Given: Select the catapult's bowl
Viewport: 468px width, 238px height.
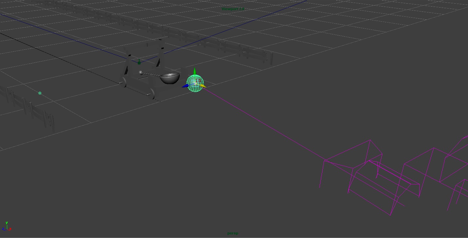Looking at the screenshot, I should (x=170, y=79).
